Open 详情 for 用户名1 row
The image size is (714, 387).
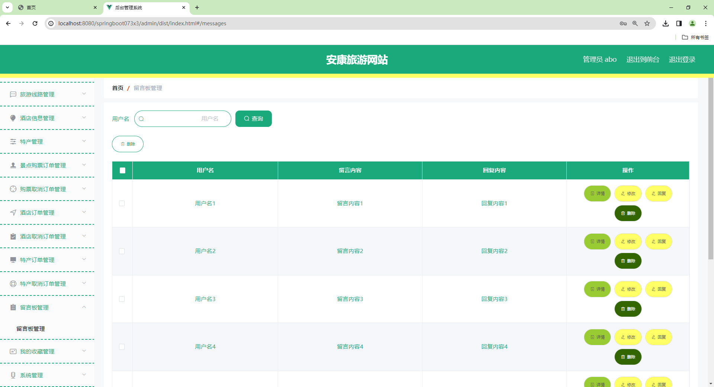pyautogui.click(x=597, y=193)
